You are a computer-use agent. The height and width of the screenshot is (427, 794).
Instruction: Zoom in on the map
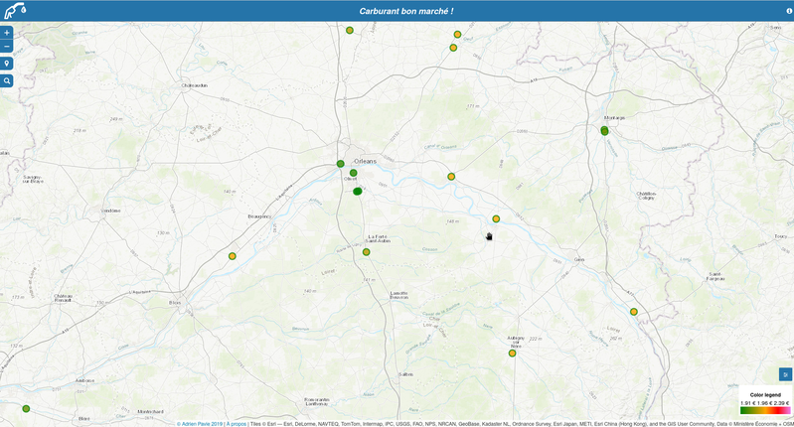point(7,32)
